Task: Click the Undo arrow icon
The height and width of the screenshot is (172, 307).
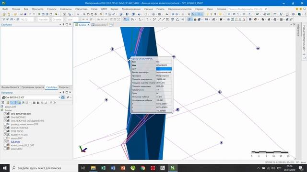Action: point(30,14)
